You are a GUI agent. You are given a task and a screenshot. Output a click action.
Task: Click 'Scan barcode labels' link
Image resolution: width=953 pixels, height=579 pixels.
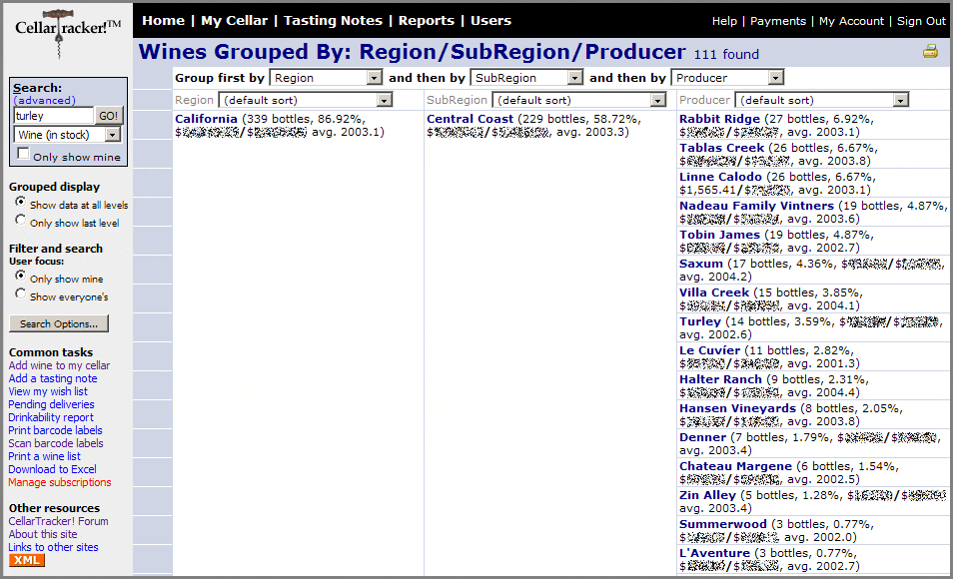(56, 443)
